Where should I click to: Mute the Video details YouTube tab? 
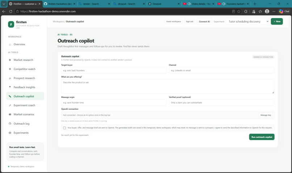(x=189, y=4)
